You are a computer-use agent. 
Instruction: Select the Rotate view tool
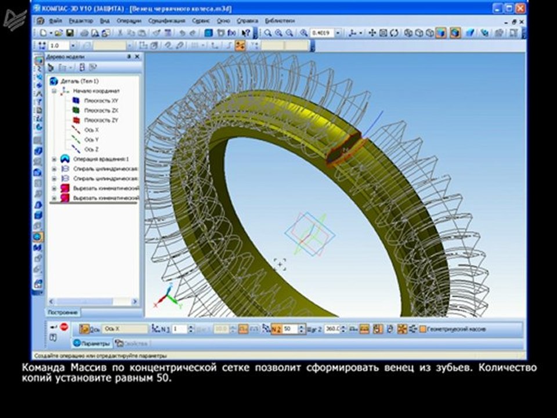tap(394, 33)
